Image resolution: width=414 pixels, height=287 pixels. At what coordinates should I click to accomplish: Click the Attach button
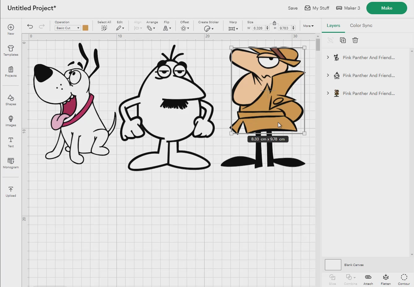(368, 279)
